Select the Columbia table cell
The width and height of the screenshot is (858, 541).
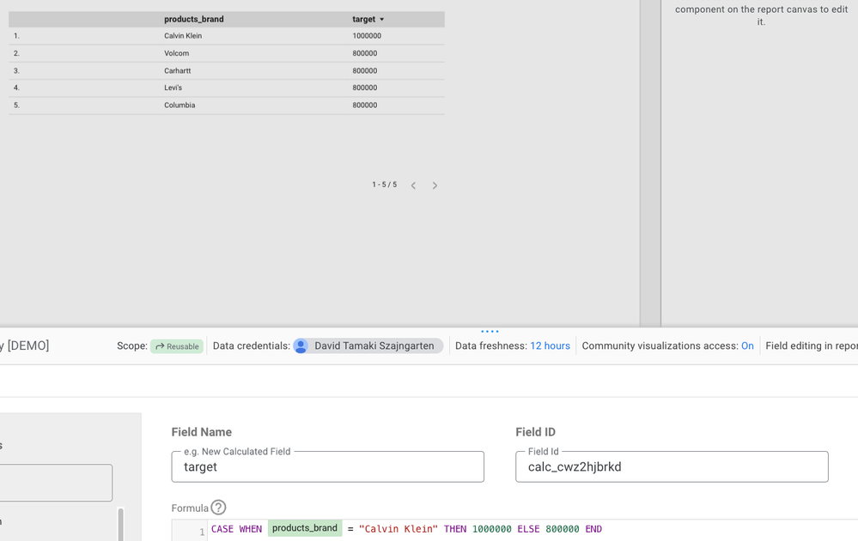[180, 105]
